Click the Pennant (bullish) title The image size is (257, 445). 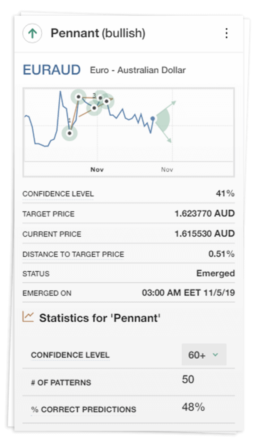(x=98, y=33)
